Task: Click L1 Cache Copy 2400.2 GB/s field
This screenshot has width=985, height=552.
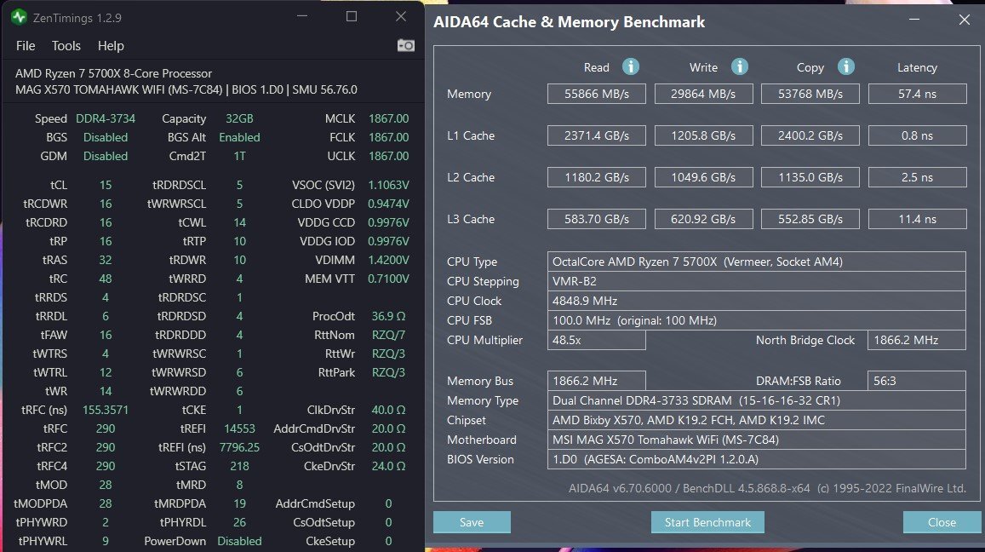Action: click(x=810, y=135)
